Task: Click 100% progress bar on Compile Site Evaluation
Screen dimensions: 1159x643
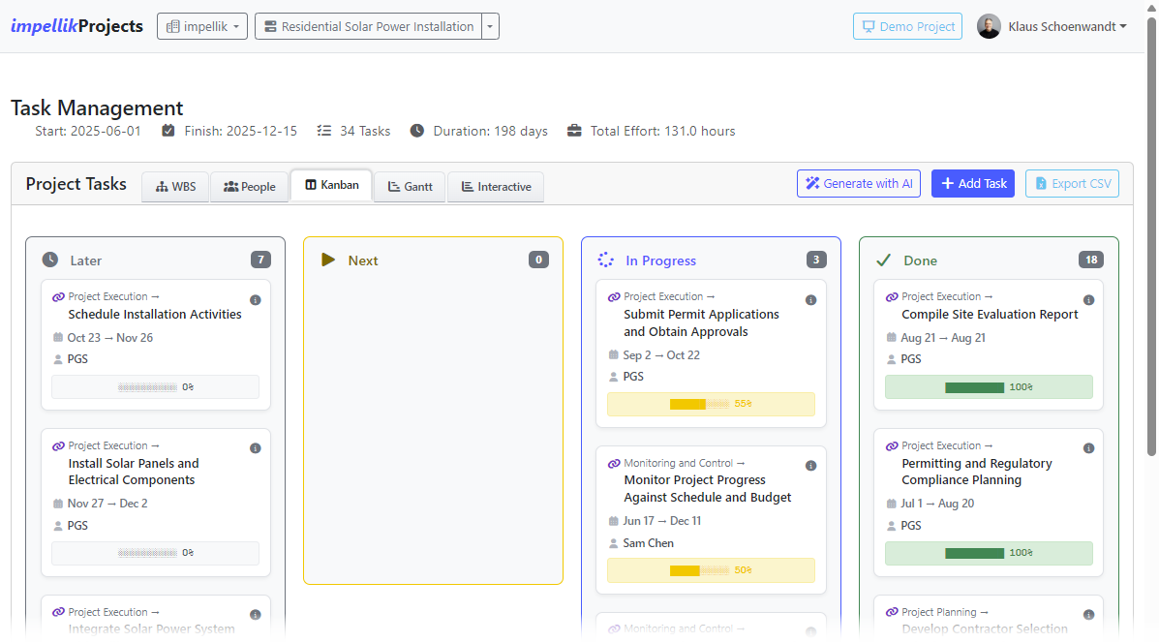Action: click(989, 387)
